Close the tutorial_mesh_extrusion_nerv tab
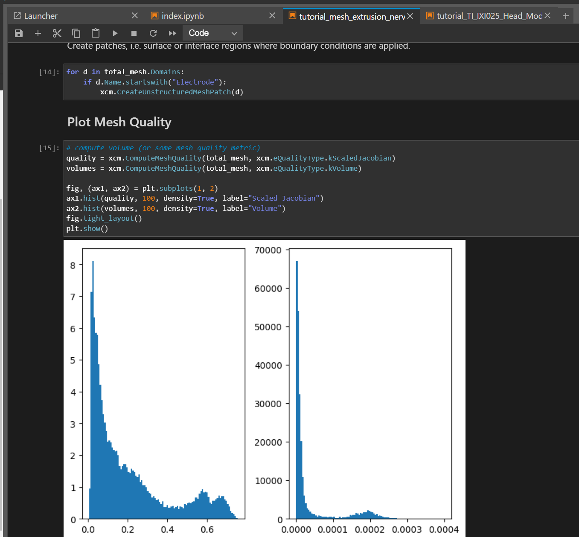Viewport: 579px width, 537px height. [410, 16]
